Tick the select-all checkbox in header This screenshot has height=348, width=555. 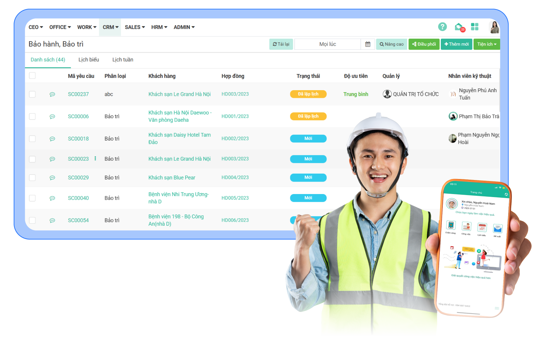click(x=32, y=76)
